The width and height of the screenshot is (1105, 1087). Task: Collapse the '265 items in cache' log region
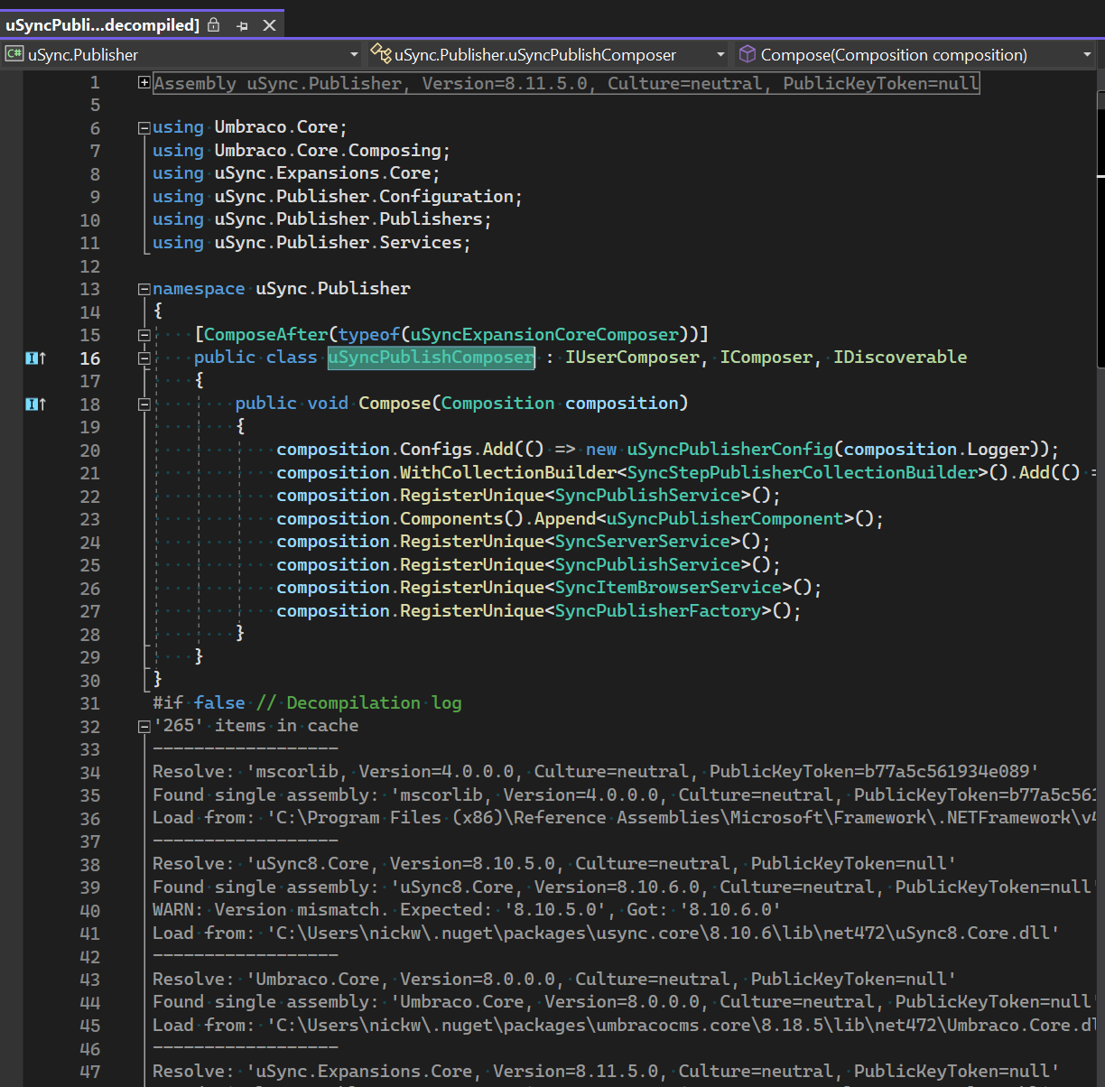(143, 725)
